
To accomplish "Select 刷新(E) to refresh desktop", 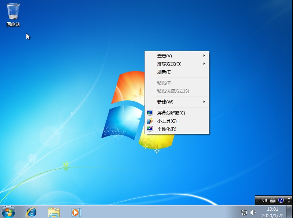I will point(177,72).
